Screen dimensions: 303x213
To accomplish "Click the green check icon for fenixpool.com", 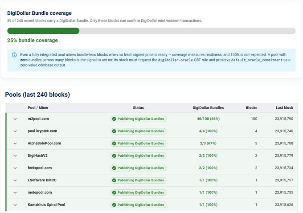I will [x=114, y=168].
